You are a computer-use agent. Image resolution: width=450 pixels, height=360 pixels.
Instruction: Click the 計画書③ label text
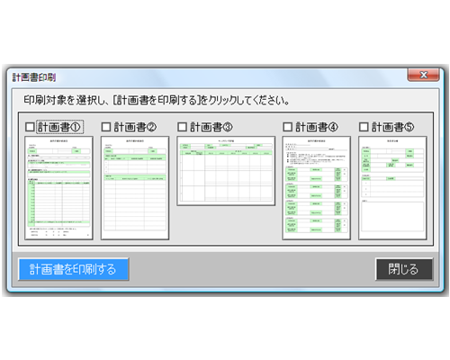(x=211, y=127)
